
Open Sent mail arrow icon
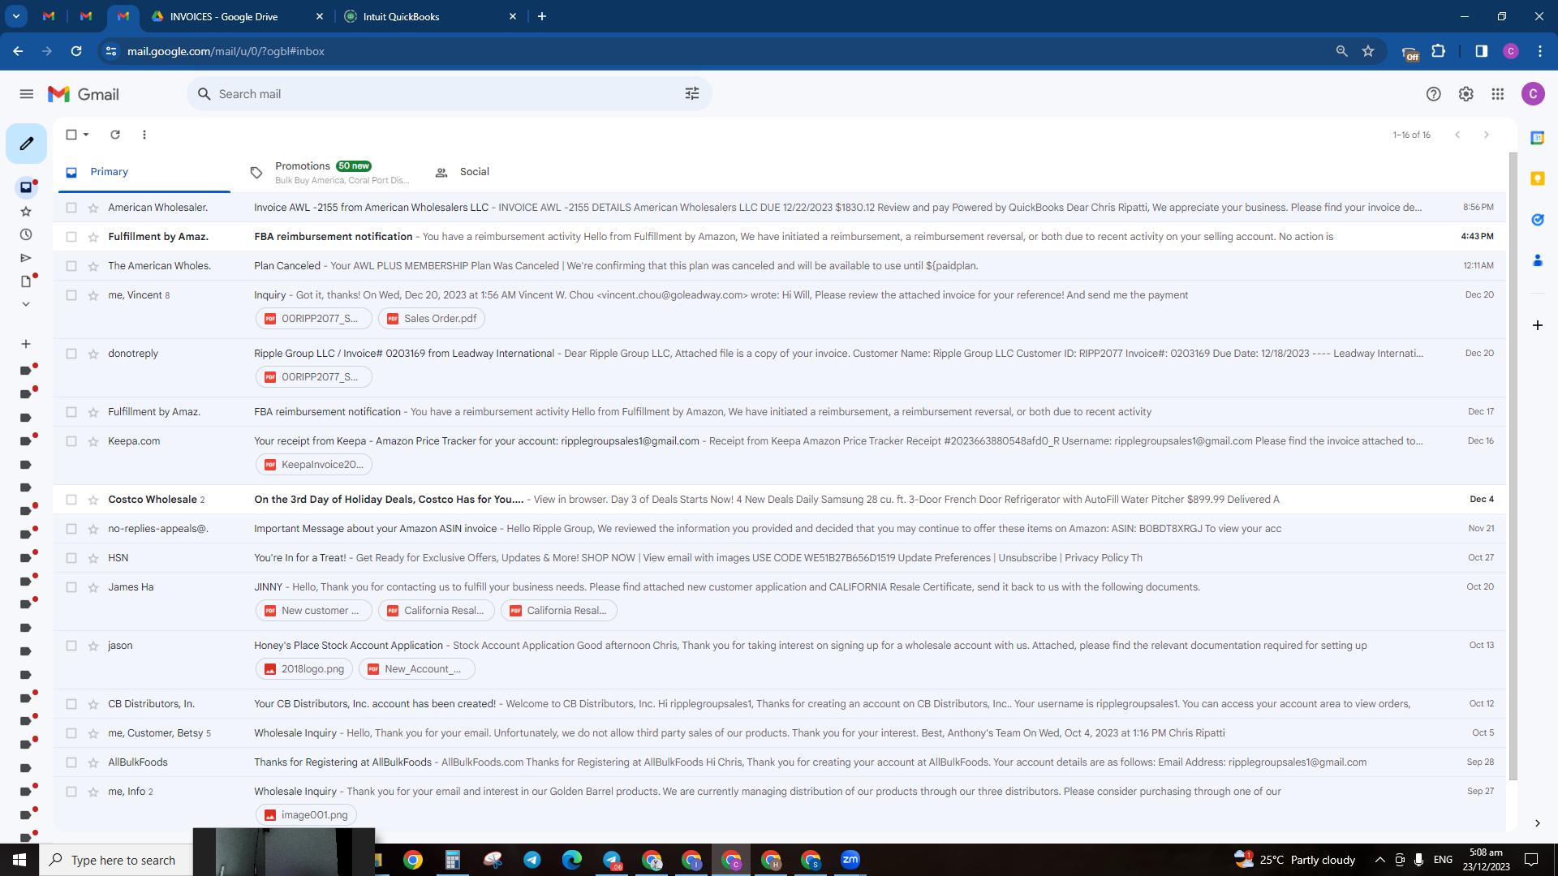click(26, 258)
